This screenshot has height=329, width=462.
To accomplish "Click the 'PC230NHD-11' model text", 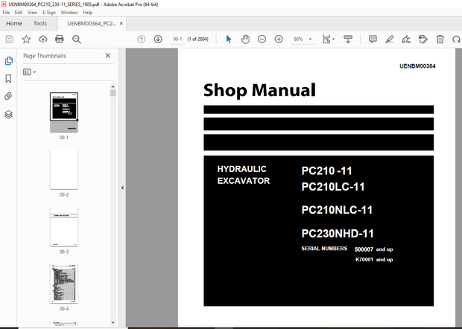I will click(338, 234).
